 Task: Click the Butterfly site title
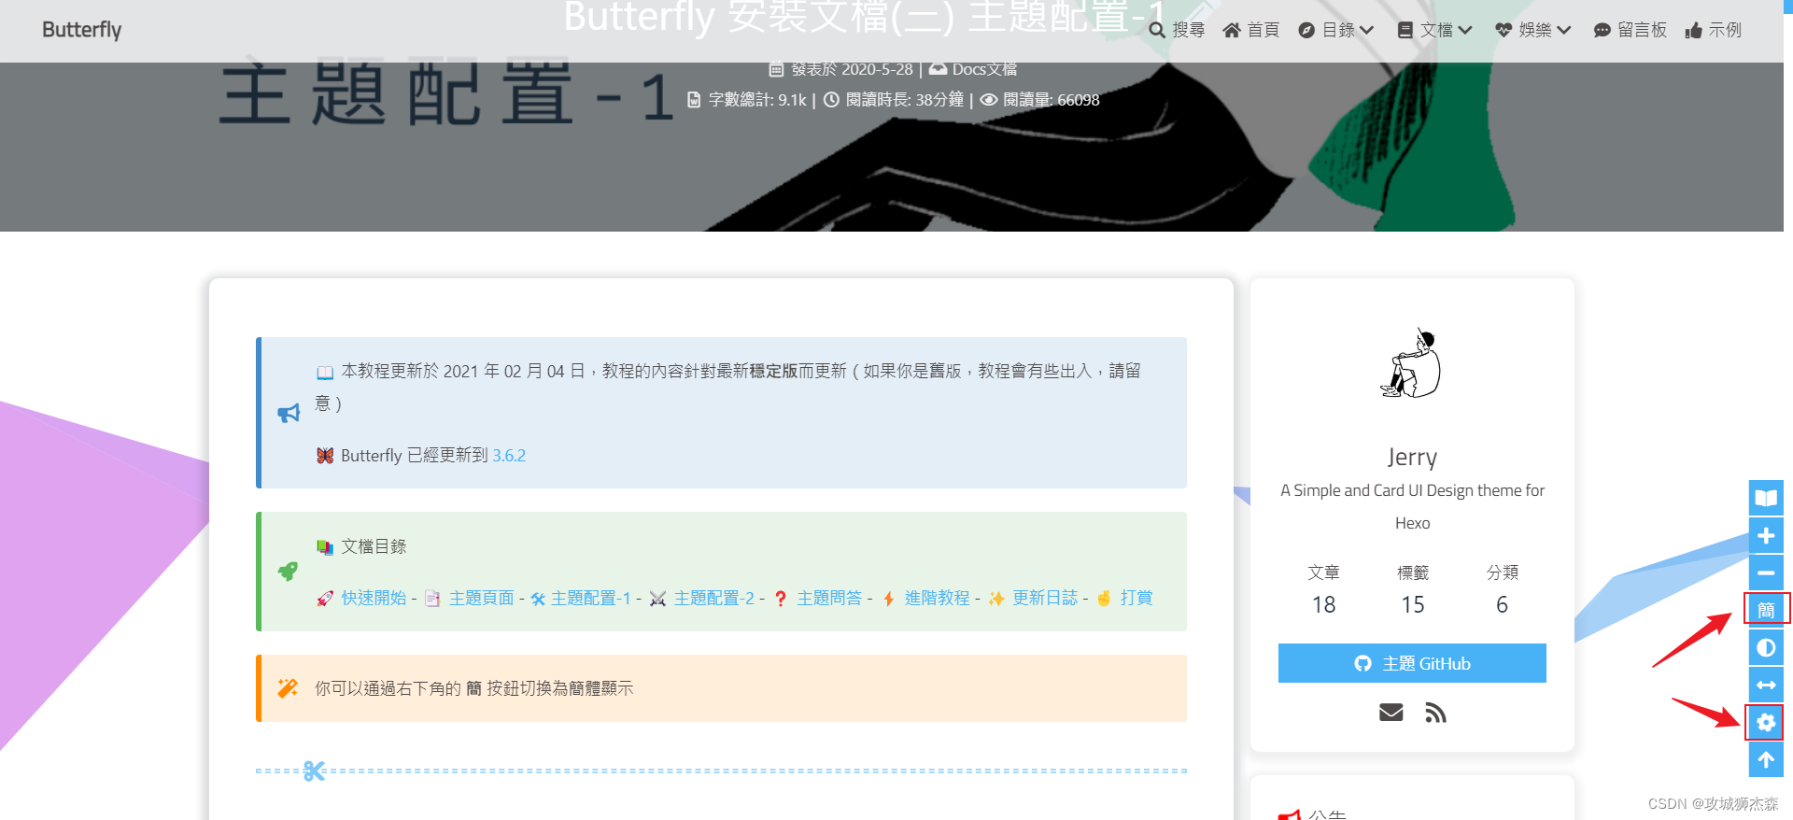82,30
